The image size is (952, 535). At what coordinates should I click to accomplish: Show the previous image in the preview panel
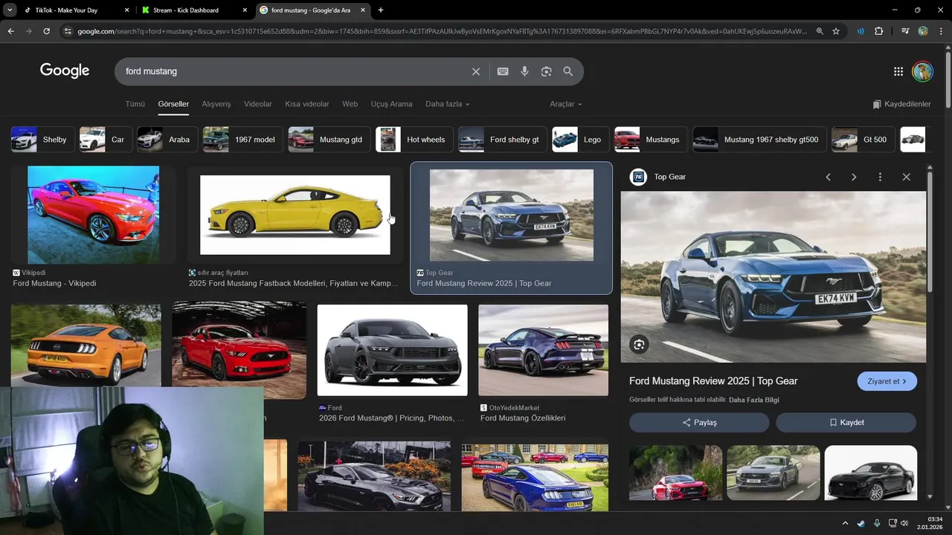828,177
